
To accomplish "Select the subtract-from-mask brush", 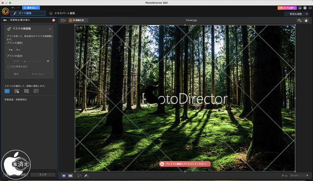I will click(18, 49).
